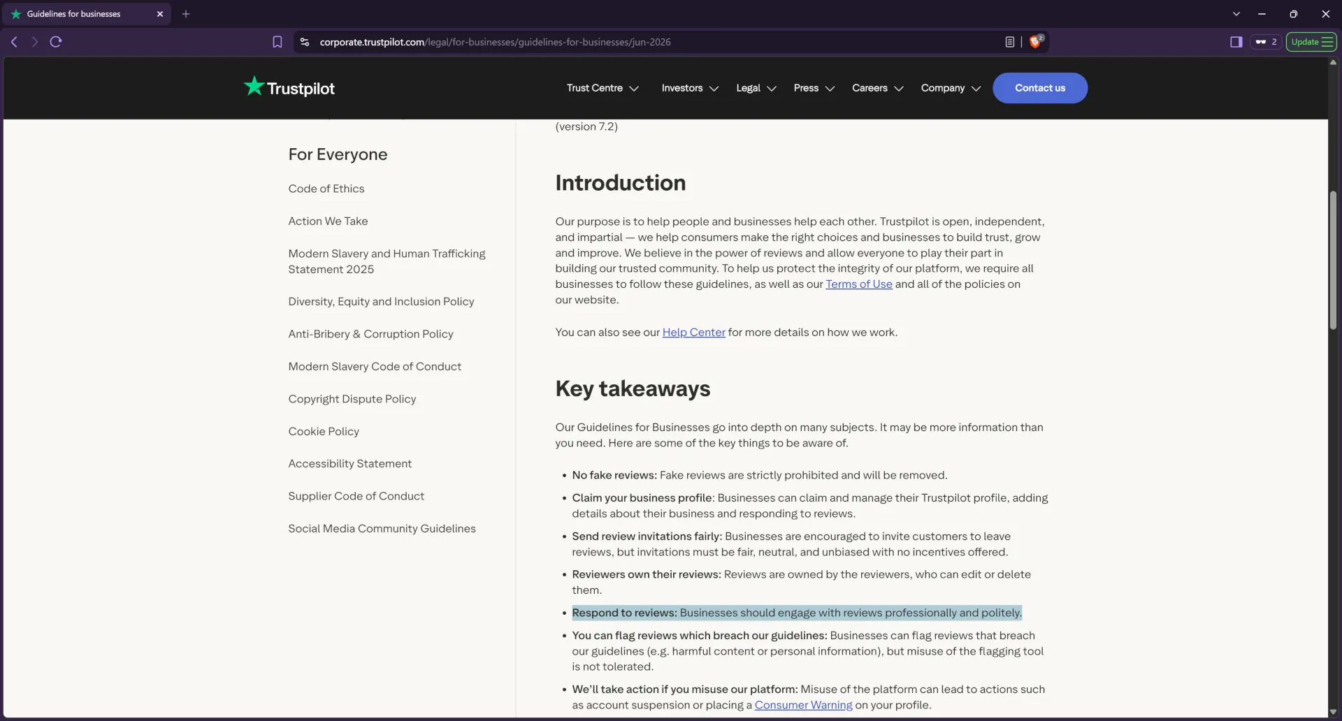
Task: Open Copyright Dispute Policy link
Action: coord(352,399)
